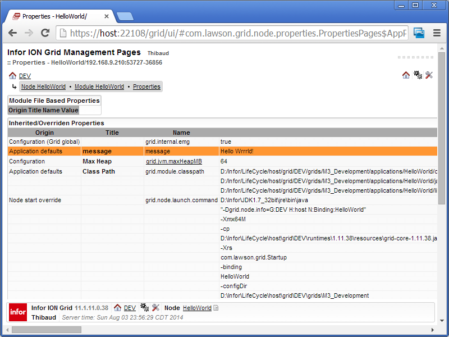Click the wrench tools icon in the footer
The image size is (449, 337).
point(156,308)
